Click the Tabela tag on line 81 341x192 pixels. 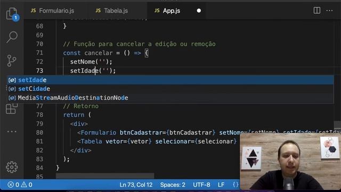91,141
